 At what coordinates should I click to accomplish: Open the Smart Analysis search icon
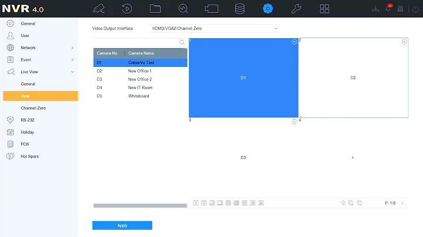(183, 9)
